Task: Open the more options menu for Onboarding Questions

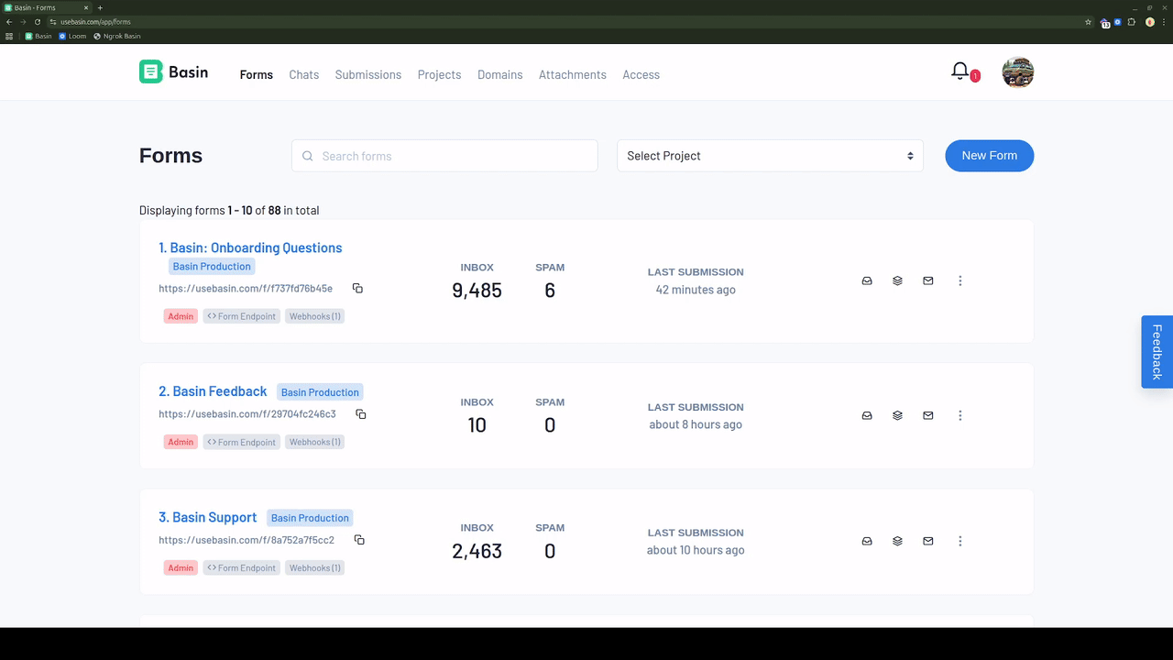Action: pos(959,281)
